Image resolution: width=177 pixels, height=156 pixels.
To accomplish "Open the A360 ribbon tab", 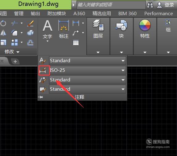I will [79, 14].
